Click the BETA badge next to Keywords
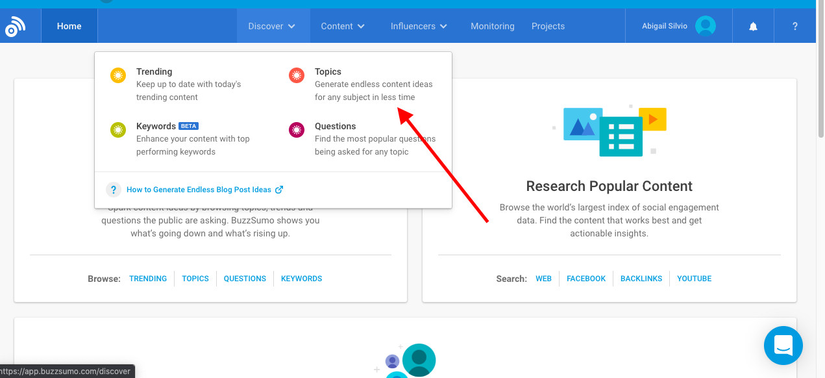Image resolution: width=825 pixels, height=378 pixels. (188, 126)
